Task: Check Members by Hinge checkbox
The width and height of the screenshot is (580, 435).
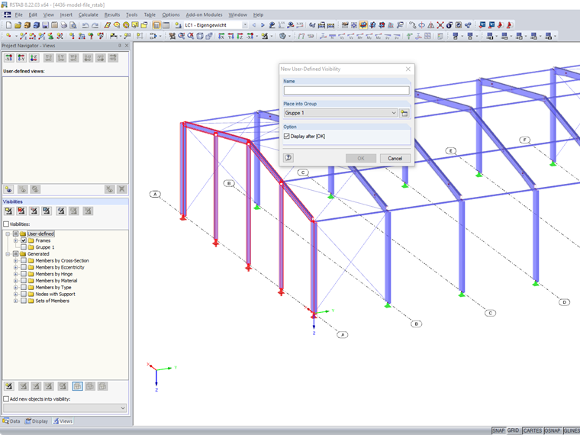Action: coord(24,274)
